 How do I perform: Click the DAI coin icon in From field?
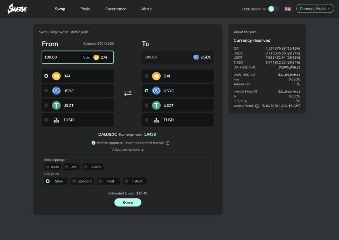(96, 57)
